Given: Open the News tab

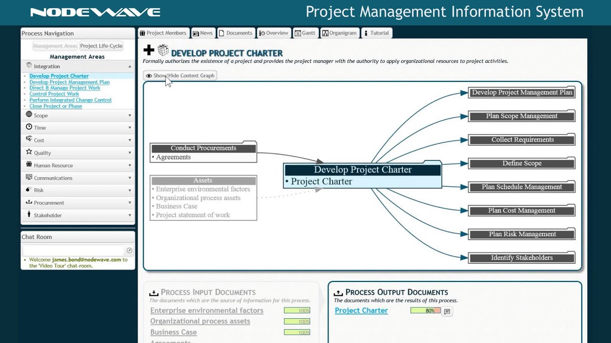Looking at the screenshot, I should tap(202, 33).
